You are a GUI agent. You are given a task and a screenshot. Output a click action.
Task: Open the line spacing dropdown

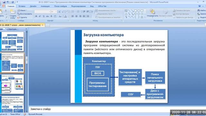click(x=92, y=12)
